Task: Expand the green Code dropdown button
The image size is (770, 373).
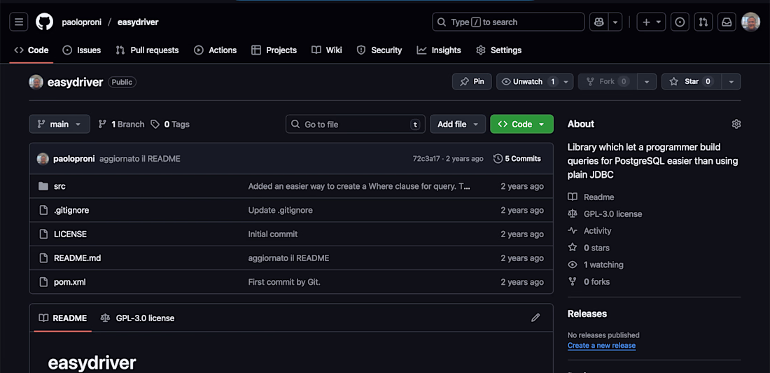Action: pyautogui.click(x=521, y=124)
